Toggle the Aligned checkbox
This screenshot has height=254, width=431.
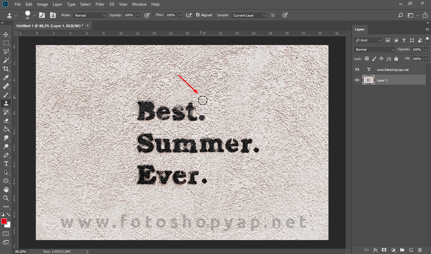coord(198,15)
